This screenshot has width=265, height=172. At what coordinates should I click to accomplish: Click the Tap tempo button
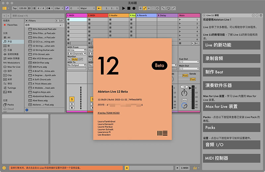click(15, 8)
